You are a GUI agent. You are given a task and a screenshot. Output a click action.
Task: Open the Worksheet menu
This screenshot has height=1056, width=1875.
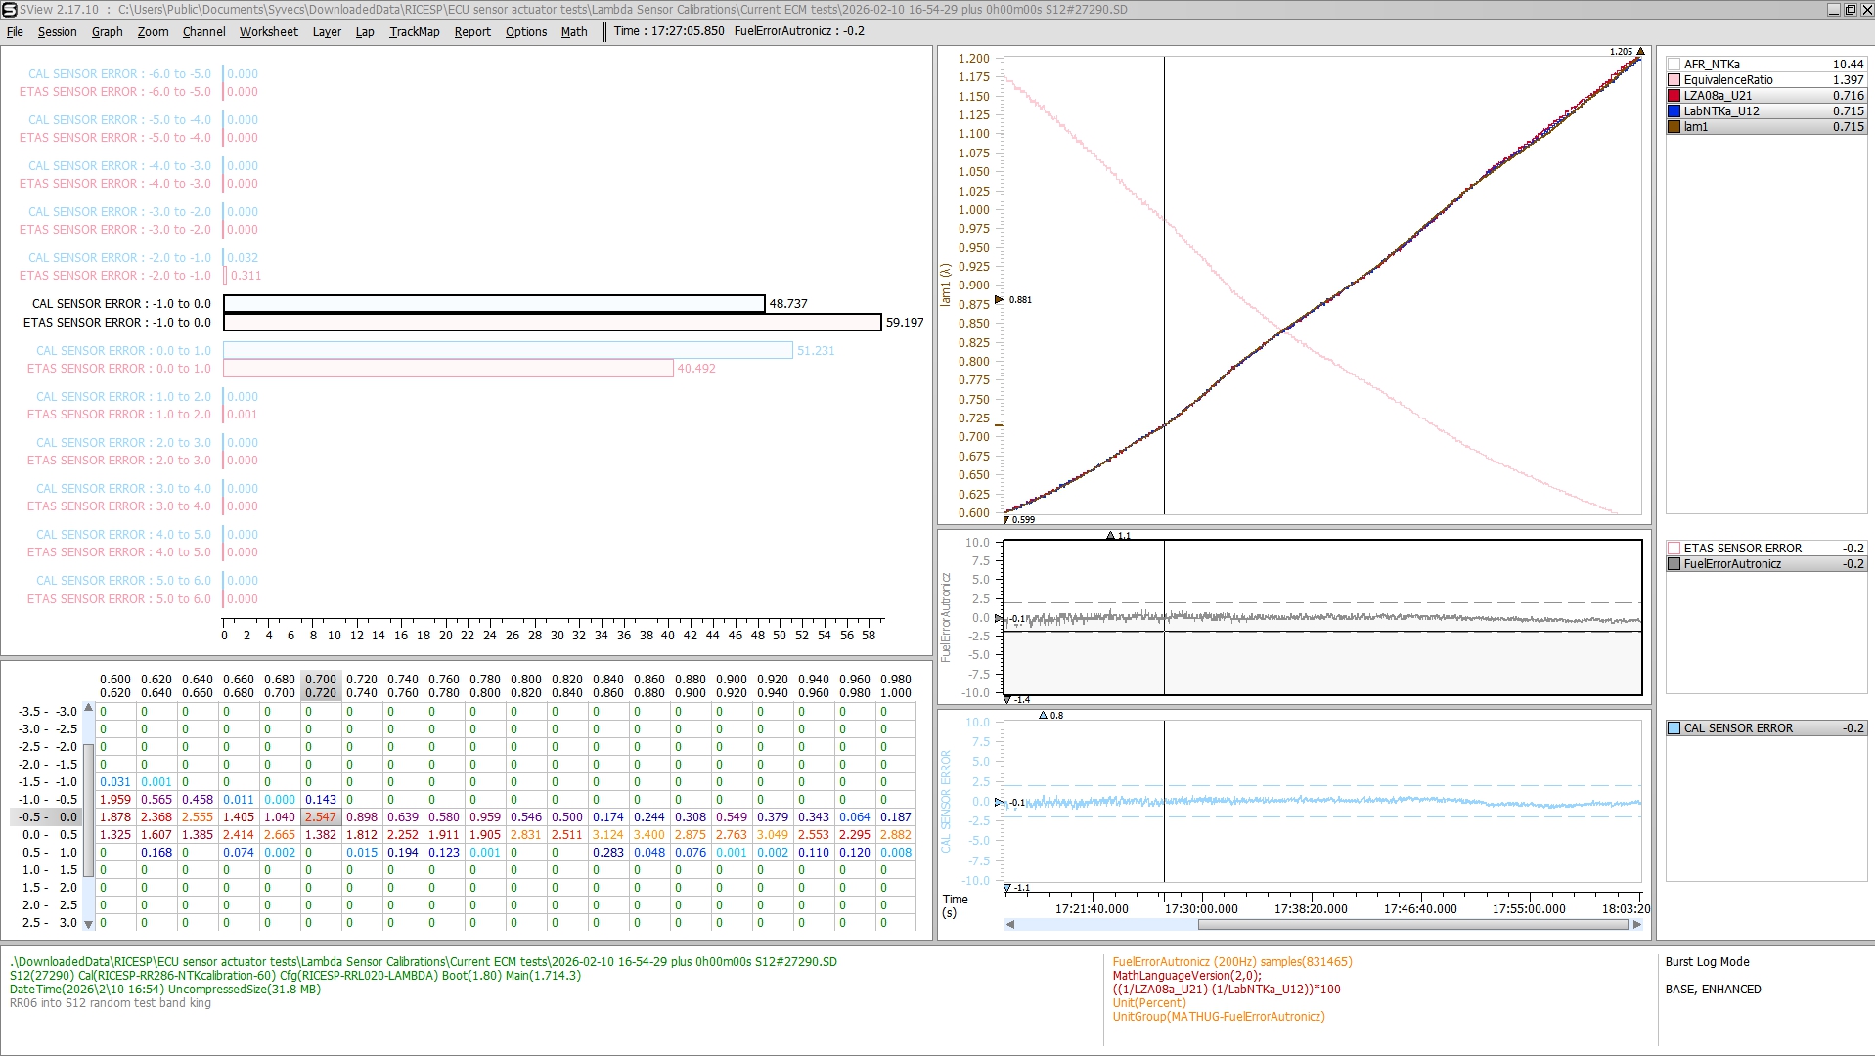(x=268, y=31)
